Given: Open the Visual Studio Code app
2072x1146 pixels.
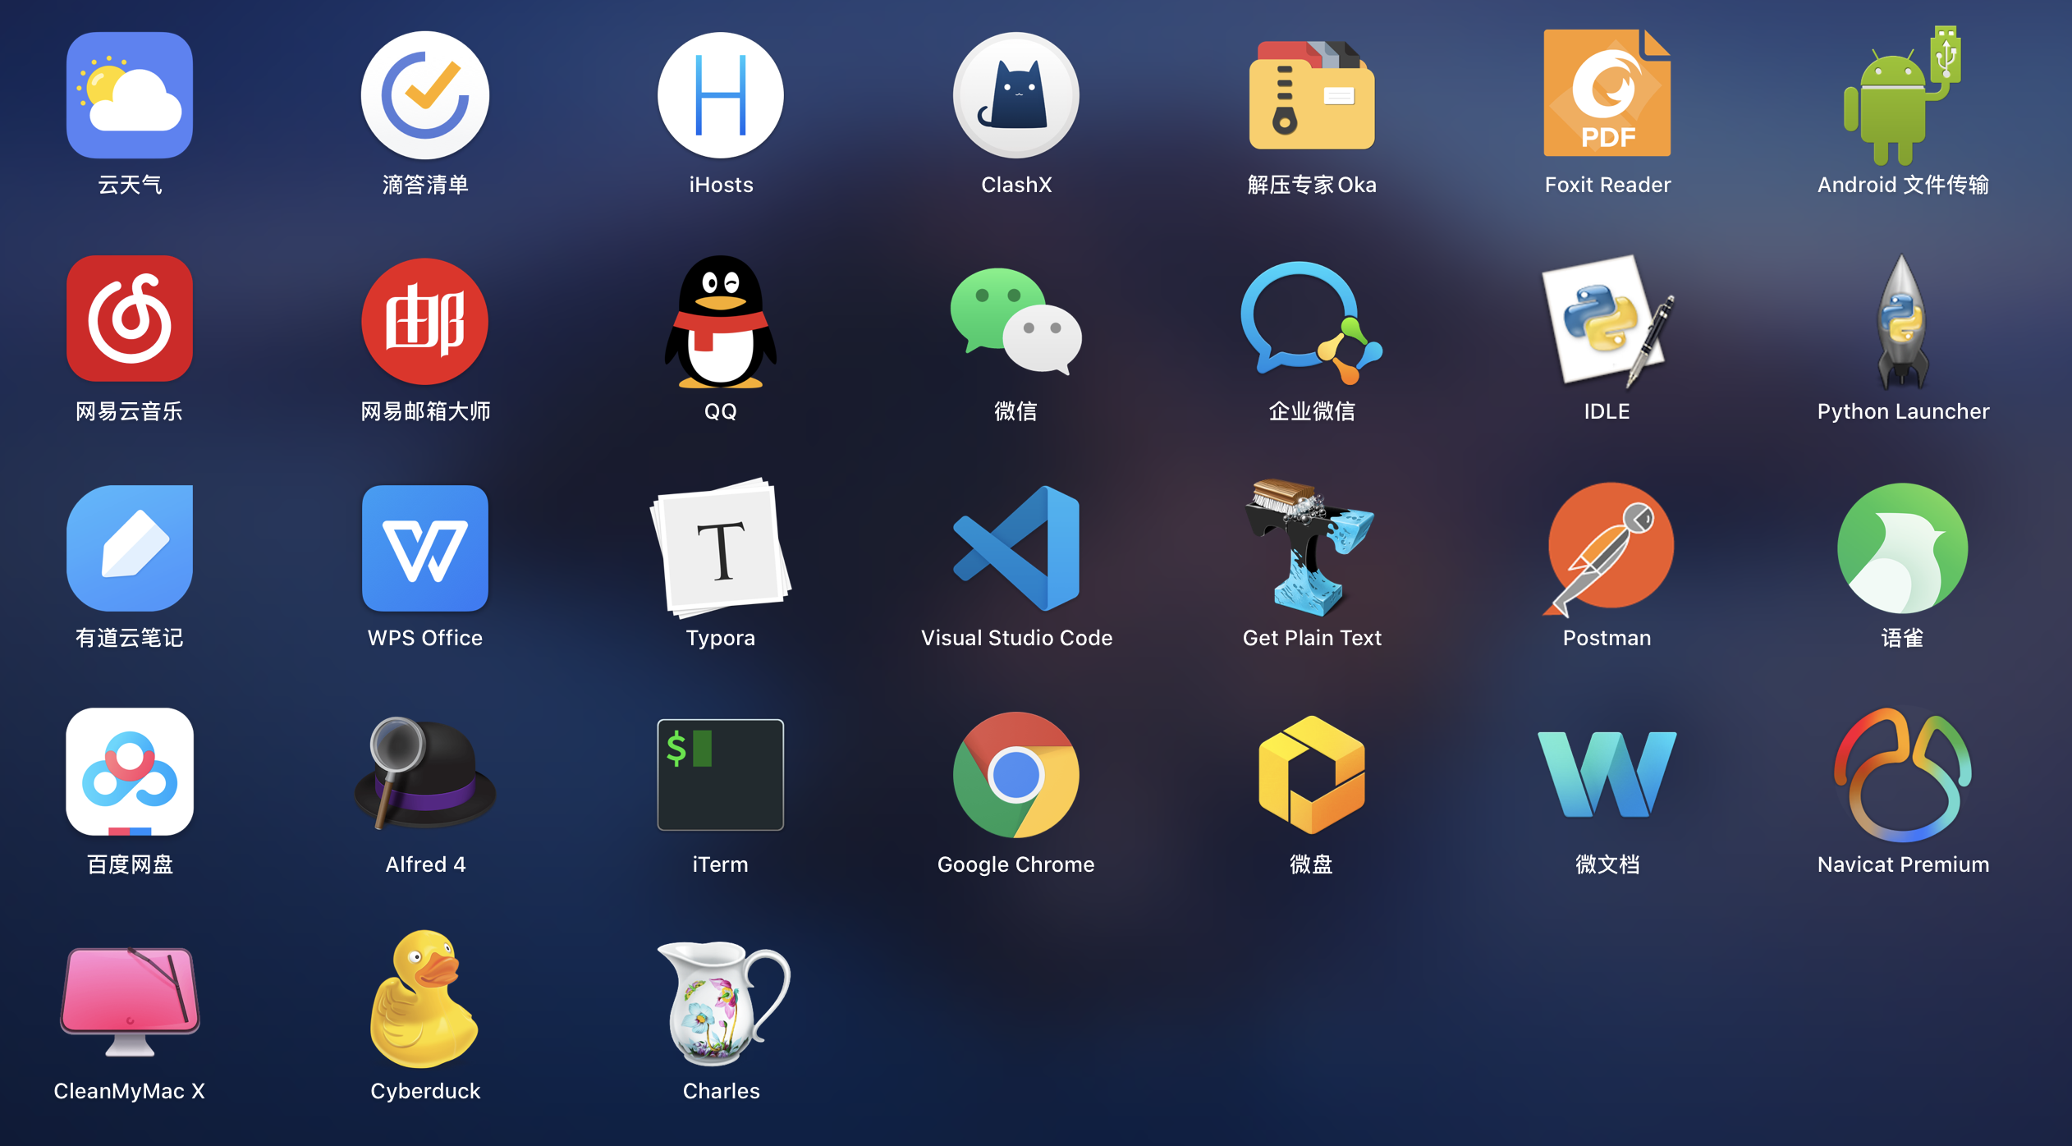Looking at the screenshot, I should coord(1016,548).
